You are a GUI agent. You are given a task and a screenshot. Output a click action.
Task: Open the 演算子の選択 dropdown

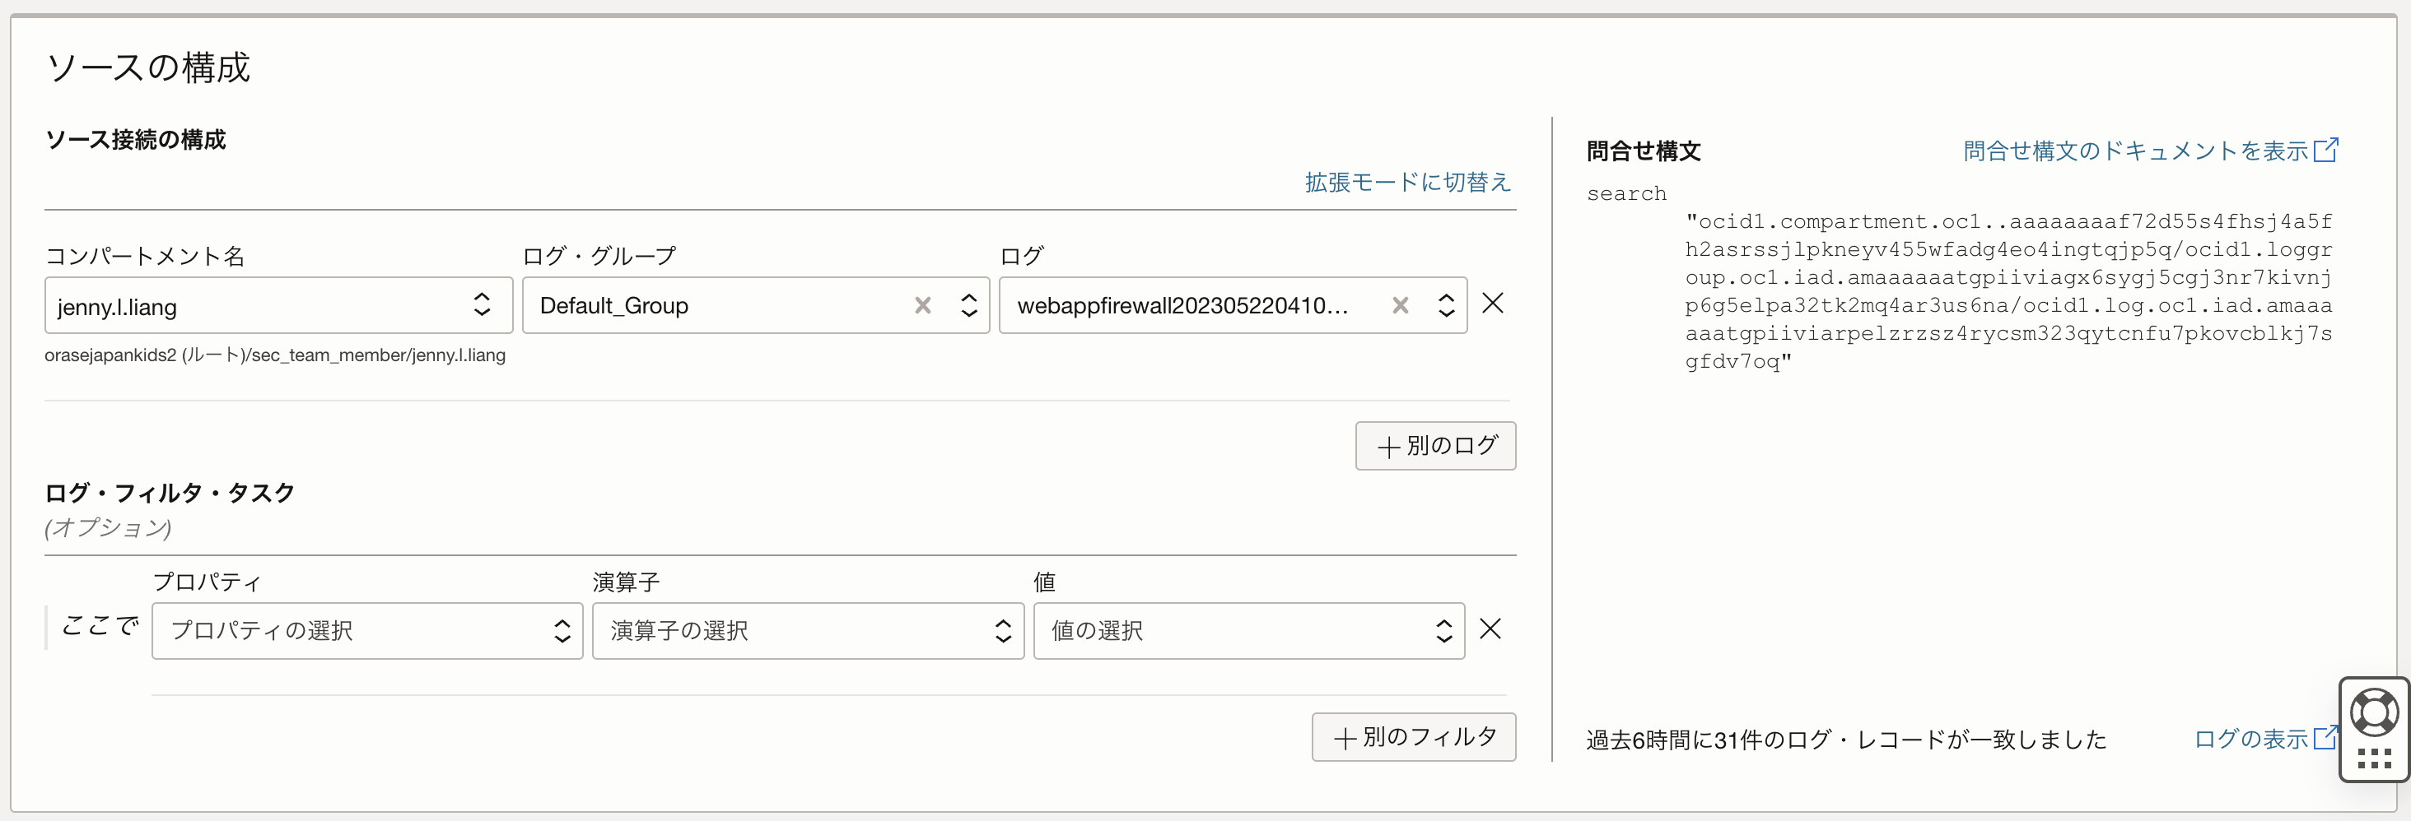807,631
